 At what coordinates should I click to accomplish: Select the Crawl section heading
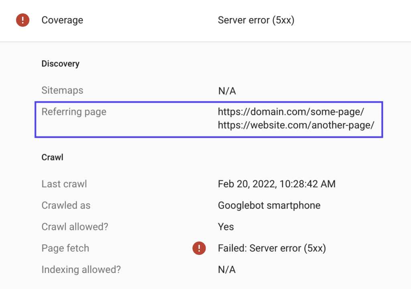tap(52, 157)
